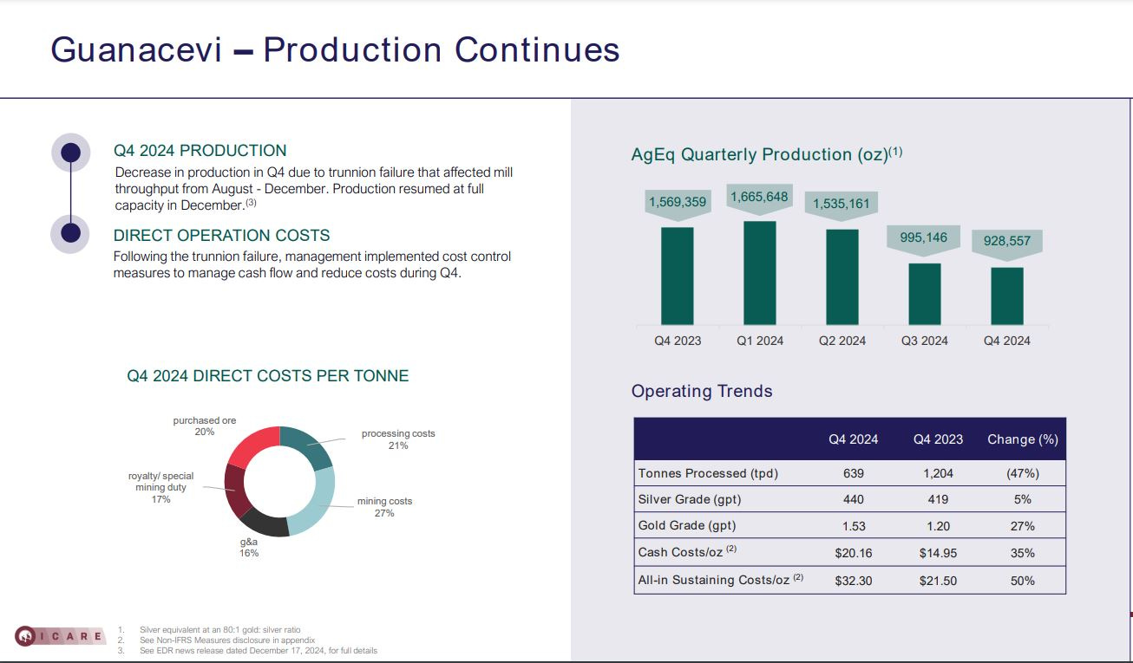Click the 1,535,161 data label
Screen dimensions: 1133x663
click(842, 205)
